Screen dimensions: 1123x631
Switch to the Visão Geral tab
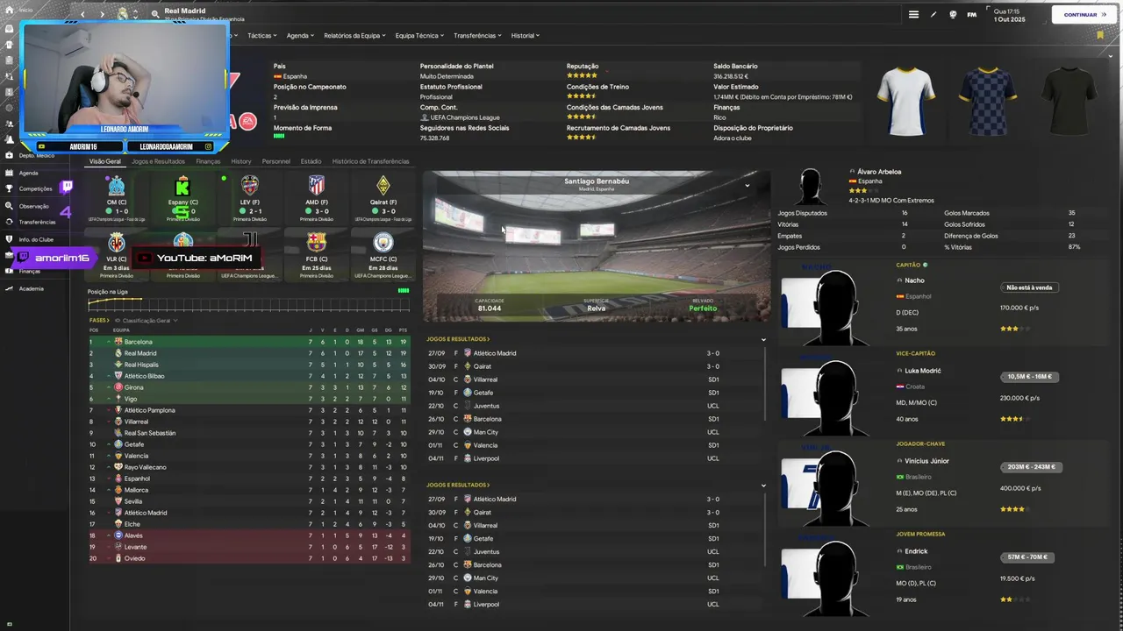105,161
